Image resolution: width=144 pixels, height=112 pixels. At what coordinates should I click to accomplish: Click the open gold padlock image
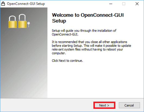point(22,21)
